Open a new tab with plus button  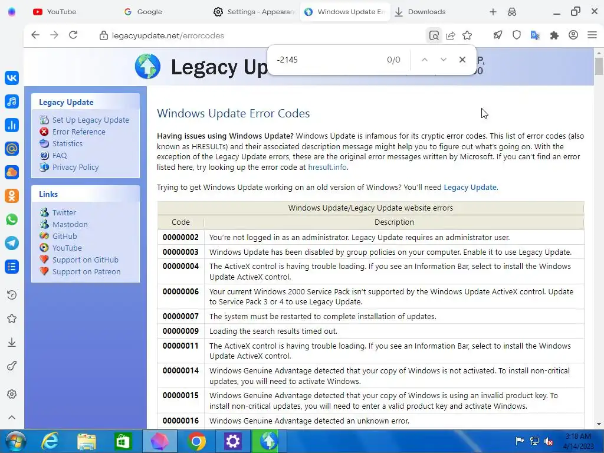(493, 12)
